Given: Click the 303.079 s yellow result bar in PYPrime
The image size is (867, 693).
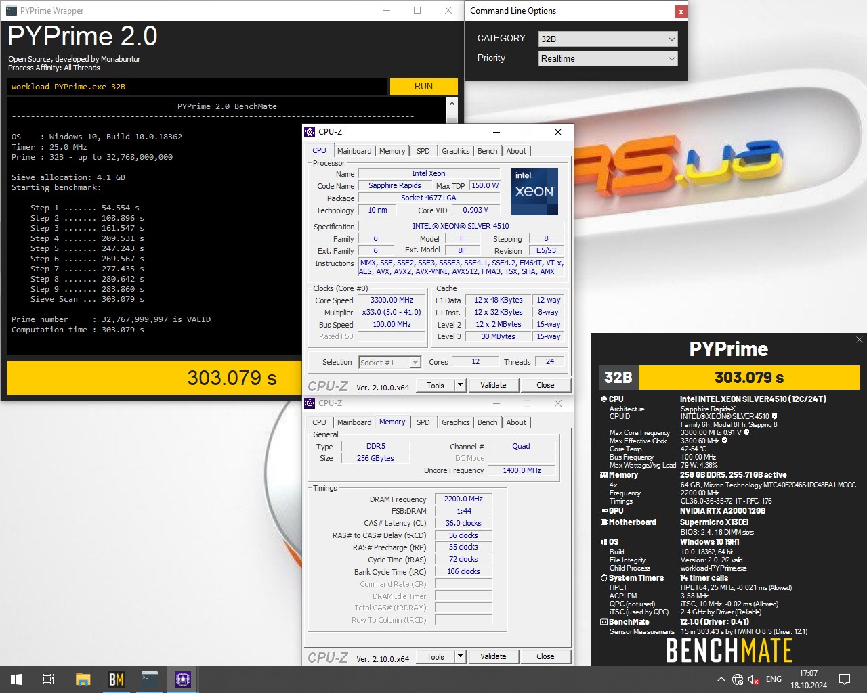Looking at the screenshot, I should click(154, 378).
